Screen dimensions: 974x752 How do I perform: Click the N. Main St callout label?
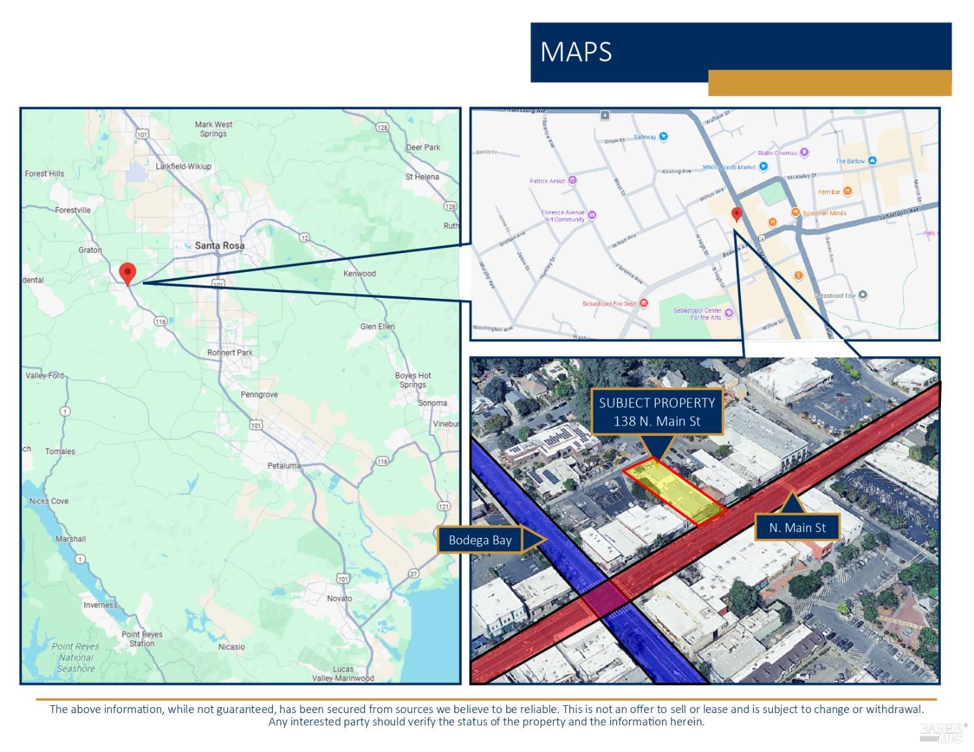click(797, 528)
